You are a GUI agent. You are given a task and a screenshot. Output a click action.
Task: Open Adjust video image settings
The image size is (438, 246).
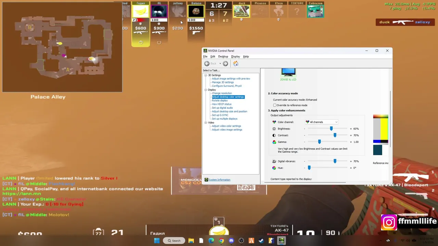click(227, 130)
